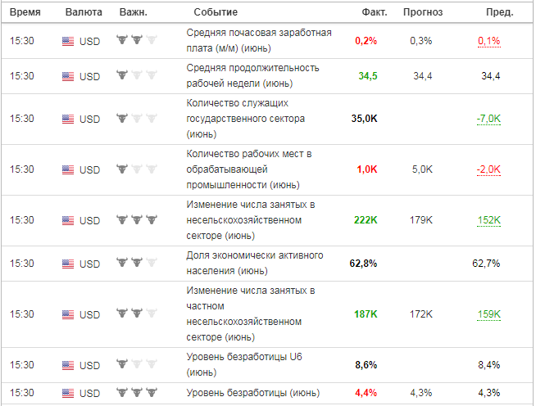Screen dimensions: 536x406
Task: Click the US flag in the manufacturing jobs row
Action: [68, 169]
